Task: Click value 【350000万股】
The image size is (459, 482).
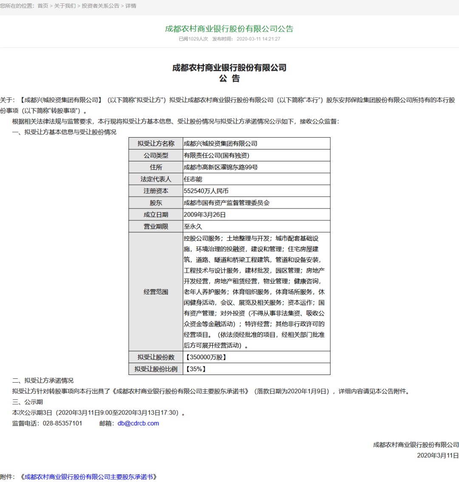Action: point(206,357)
